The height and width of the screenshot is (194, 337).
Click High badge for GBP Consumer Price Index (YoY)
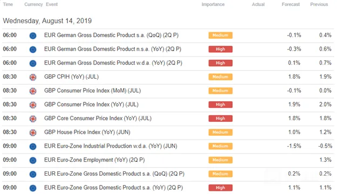(220, 105)
